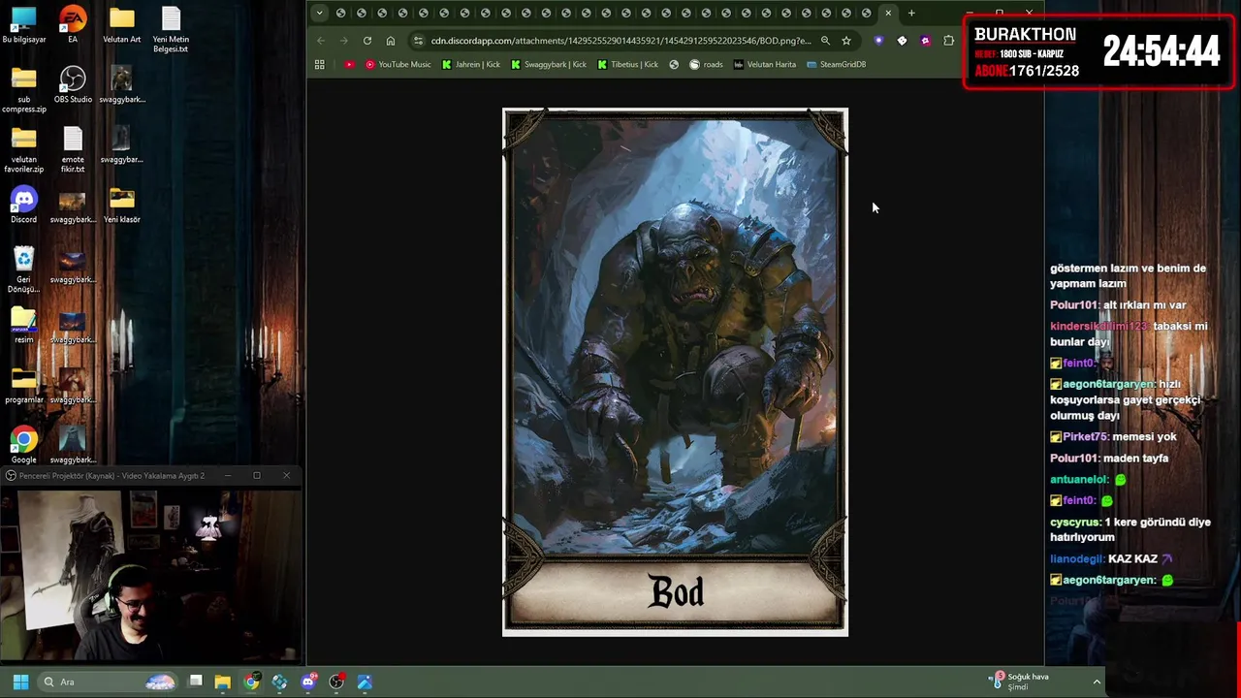This screenshot has width=1241, height=698.
Task: Click Pirket75's message 'memesi yok'
Action: [x=1113, y=436]
